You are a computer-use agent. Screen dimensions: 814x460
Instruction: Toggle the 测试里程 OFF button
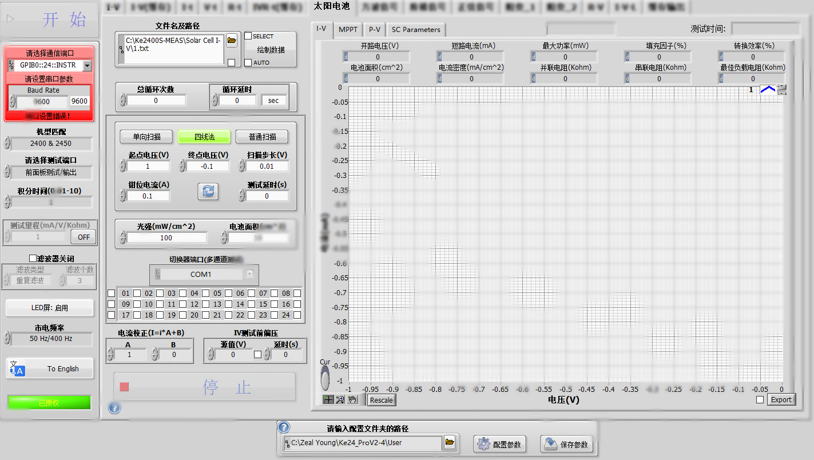pyautogui.click(x=84, y=237)
